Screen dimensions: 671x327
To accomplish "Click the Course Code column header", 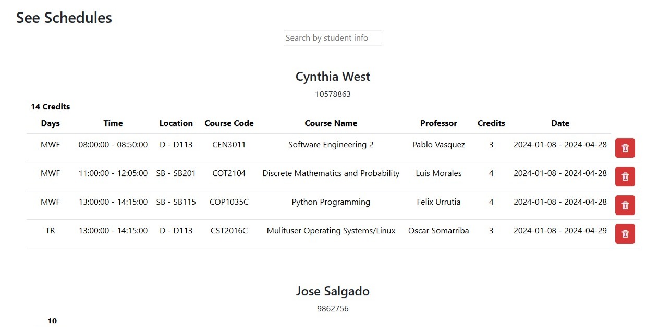I will click(x=229, y=123).
